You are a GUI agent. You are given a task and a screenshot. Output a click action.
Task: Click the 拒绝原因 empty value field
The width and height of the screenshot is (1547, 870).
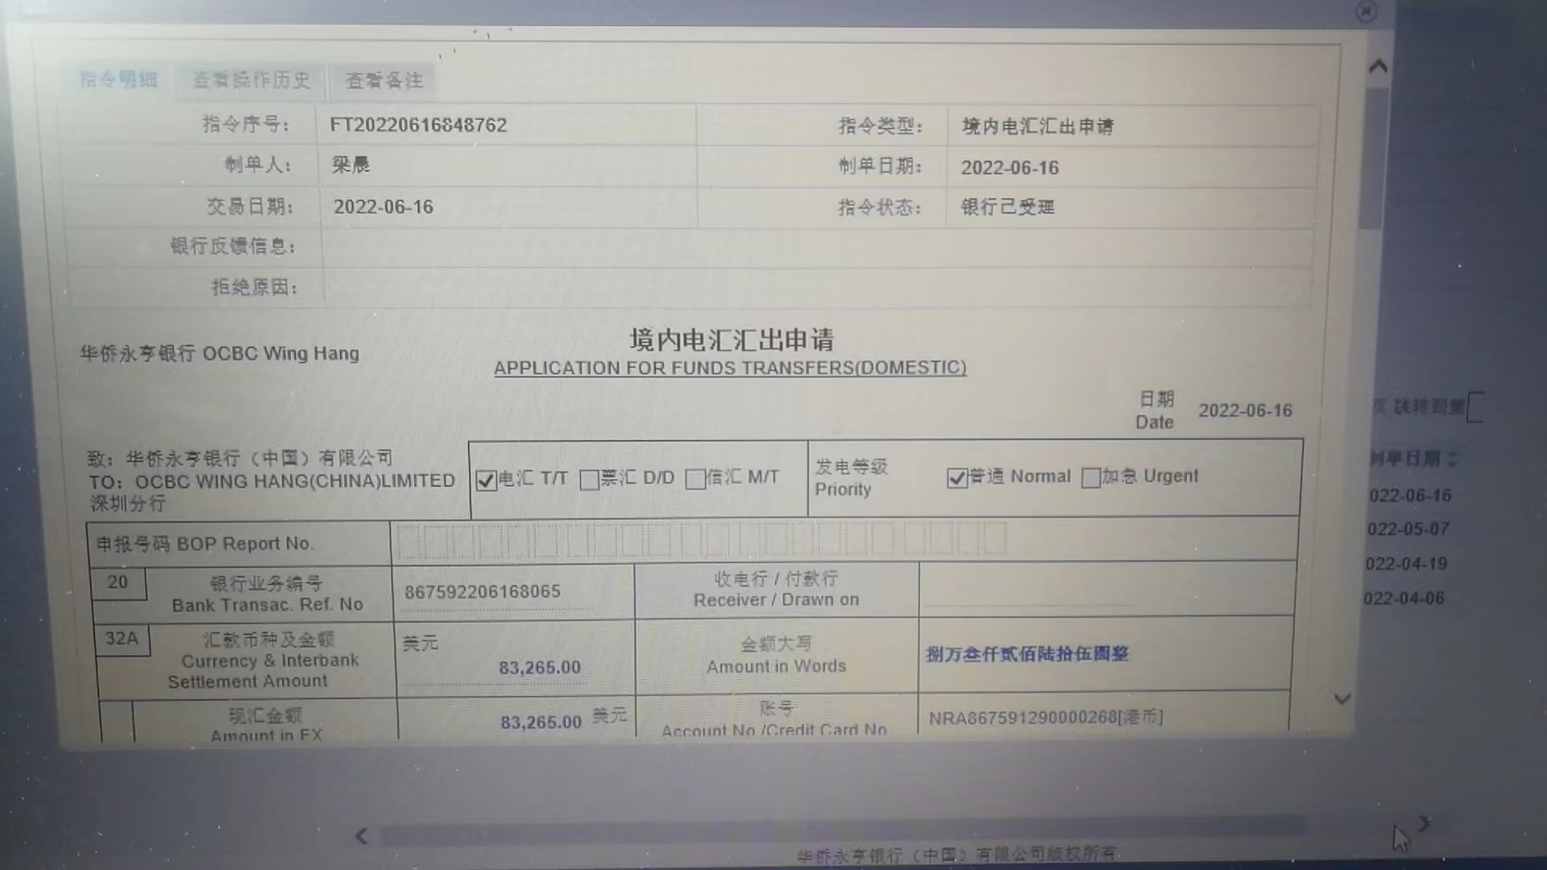[x=817, y=287]
